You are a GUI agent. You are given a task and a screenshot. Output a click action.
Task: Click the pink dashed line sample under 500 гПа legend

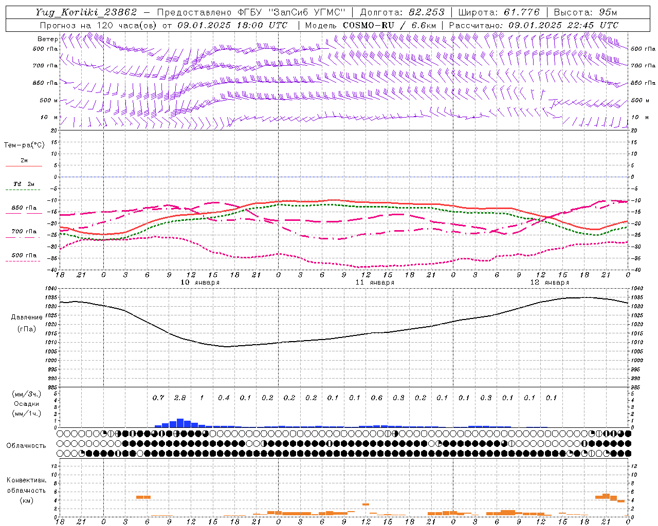point(24,261)
